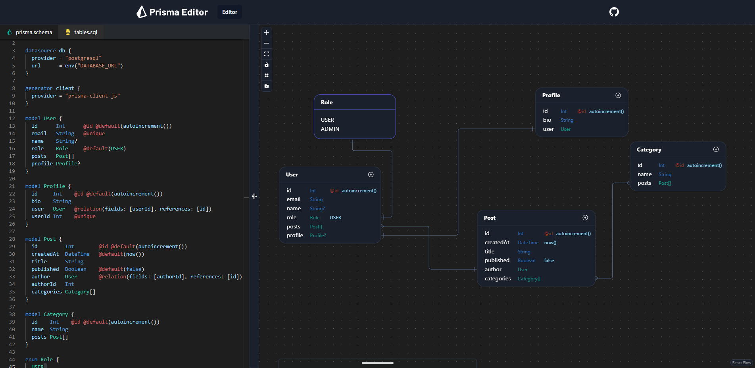Click the Post prisma icon on prisma.schema tab
This screenshot has height=368, width=755.
point(10,32)
